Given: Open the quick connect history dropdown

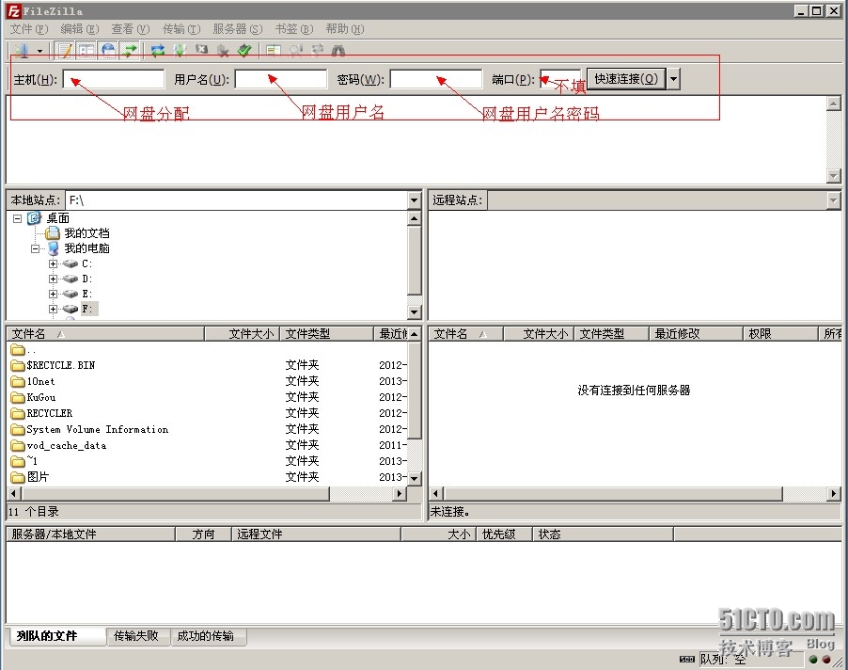Looking at the screenshot, I should (673, 79).
